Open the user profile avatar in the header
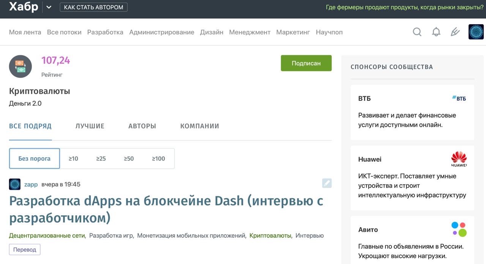 (476, 32)
